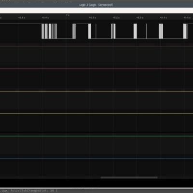193x193 pixels.
Task: Select the green channel trace
Action: pos(96,136)
